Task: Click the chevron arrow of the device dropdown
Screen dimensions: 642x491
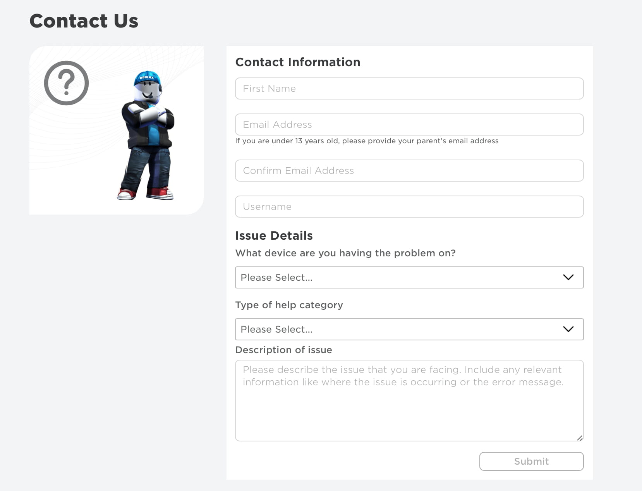Action: [568, 277]
